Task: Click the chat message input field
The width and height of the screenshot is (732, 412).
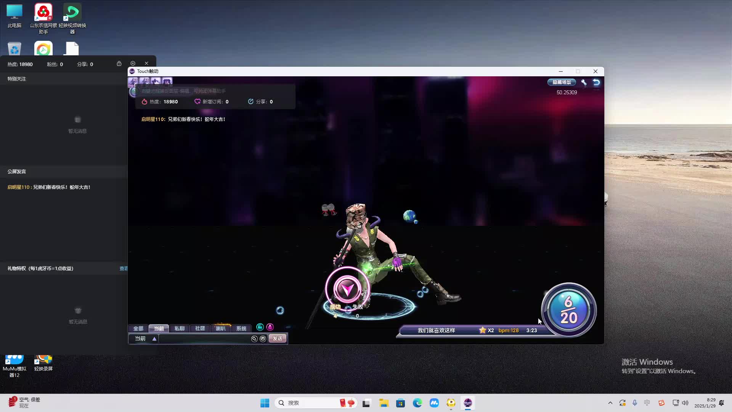Action: (204, 339)
